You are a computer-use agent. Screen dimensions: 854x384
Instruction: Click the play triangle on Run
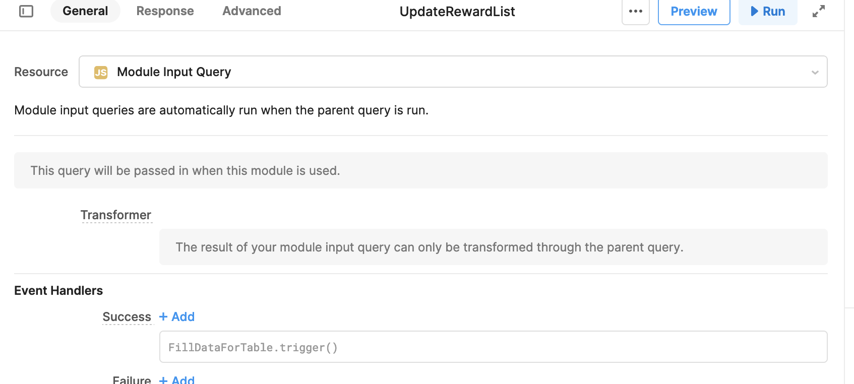754,11
